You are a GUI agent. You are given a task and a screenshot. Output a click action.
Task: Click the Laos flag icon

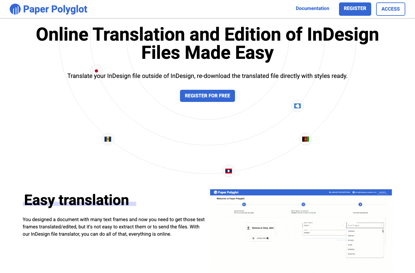[229, 171]
